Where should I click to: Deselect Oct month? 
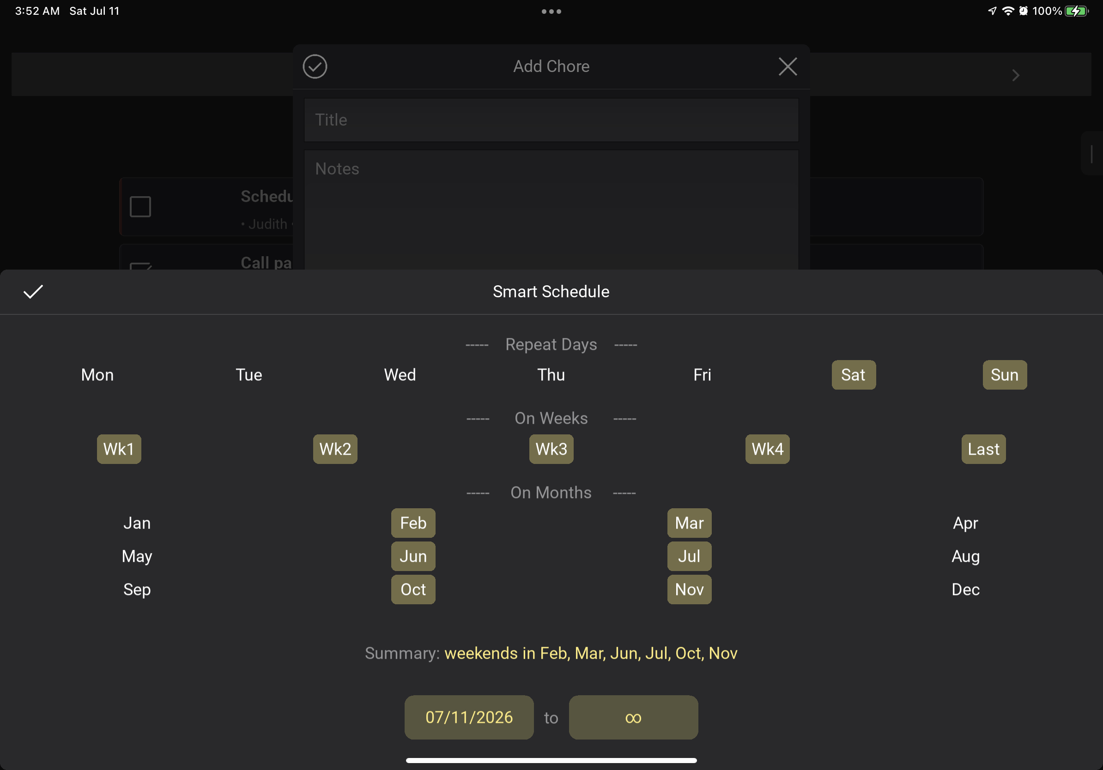pos(413,589)
